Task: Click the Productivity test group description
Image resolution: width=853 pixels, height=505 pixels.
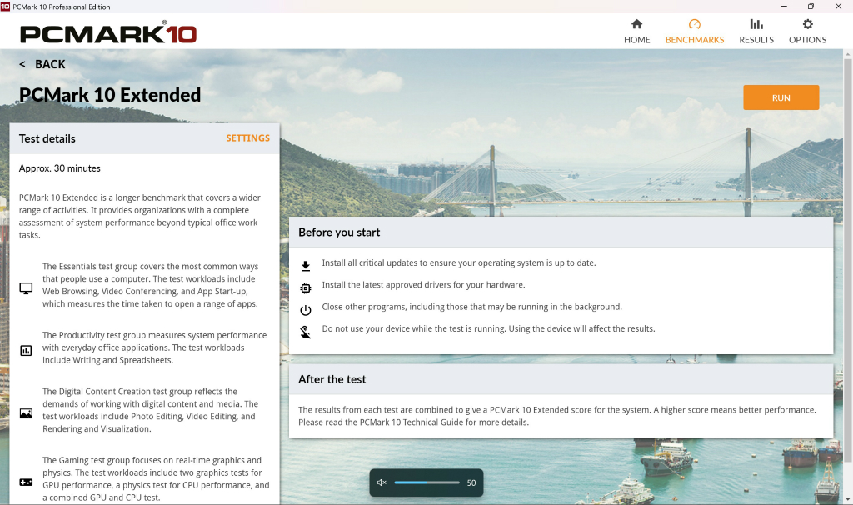Action: 154,347
